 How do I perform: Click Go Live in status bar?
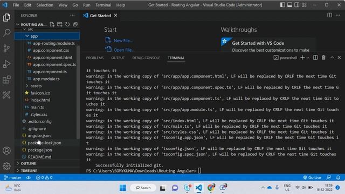click(x=312, y=177)
